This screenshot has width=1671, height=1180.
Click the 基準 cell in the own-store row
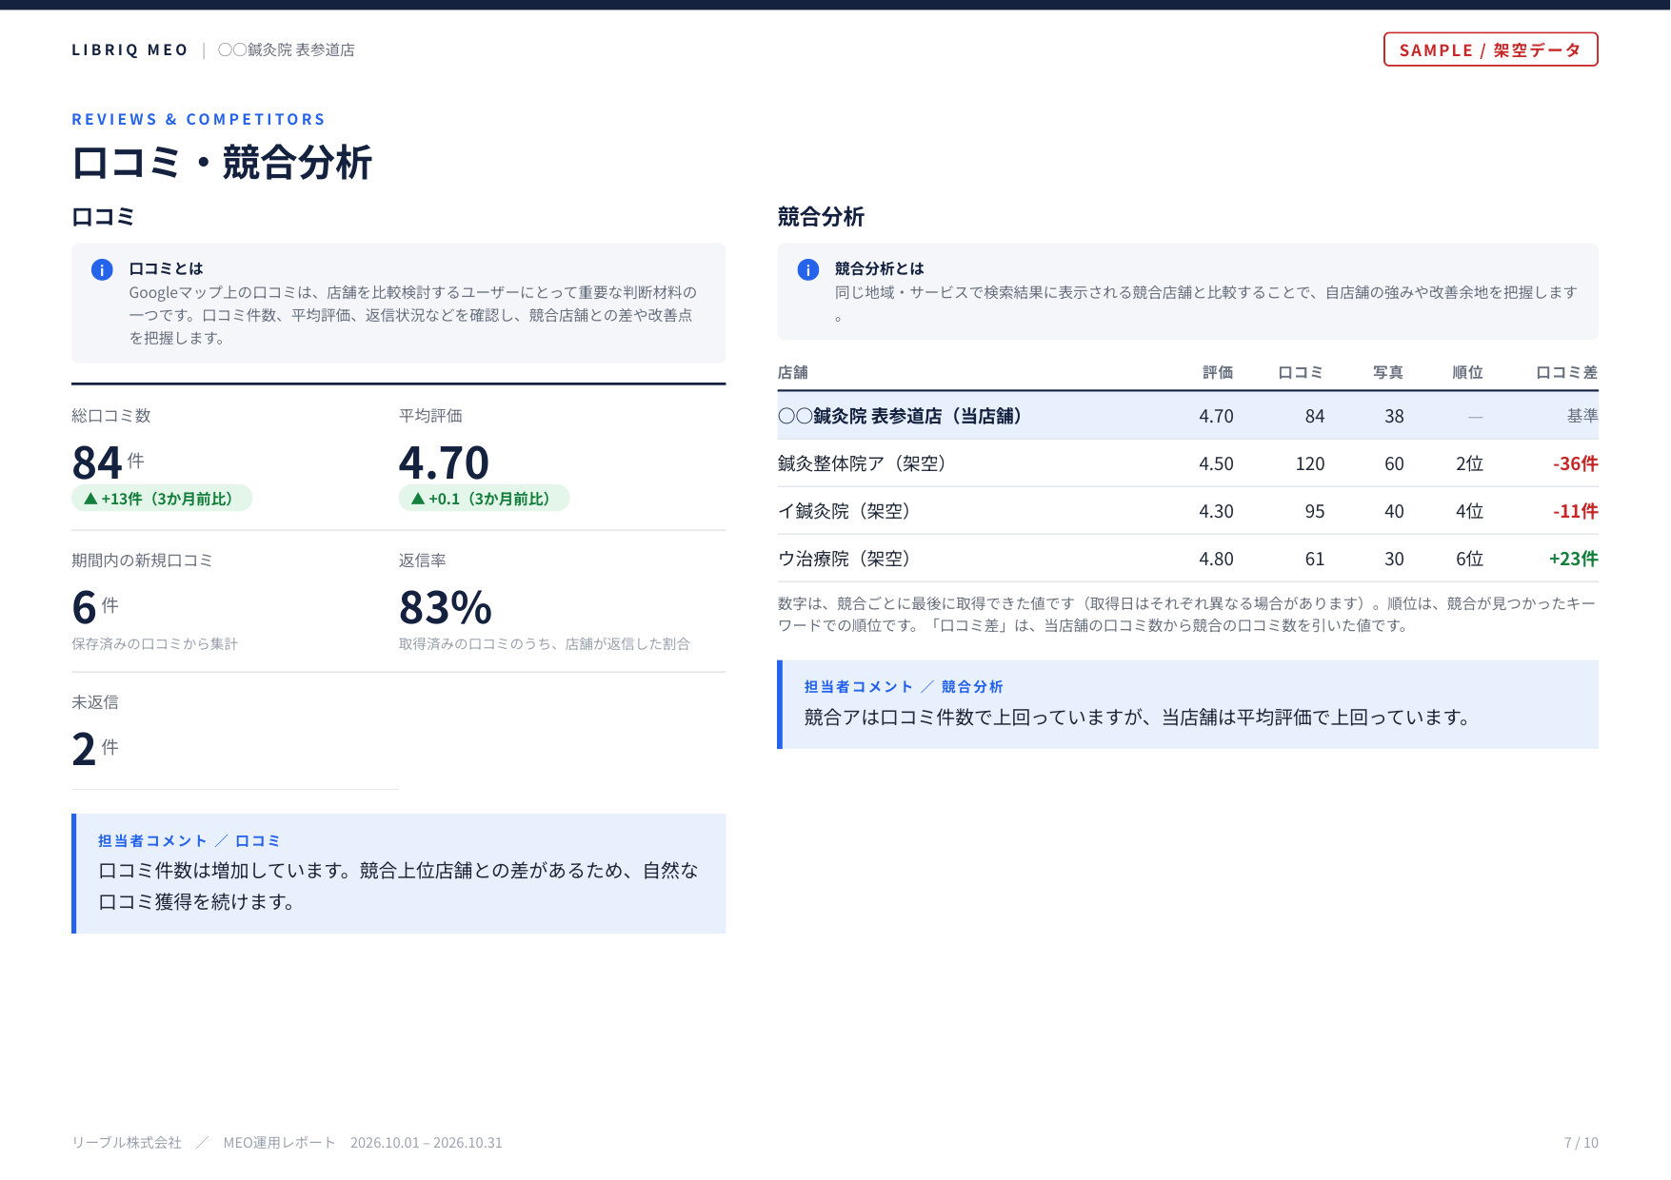coord(1582,416)
